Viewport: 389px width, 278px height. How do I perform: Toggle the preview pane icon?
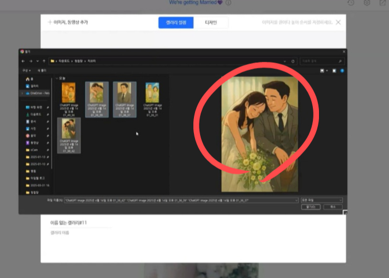334,71
